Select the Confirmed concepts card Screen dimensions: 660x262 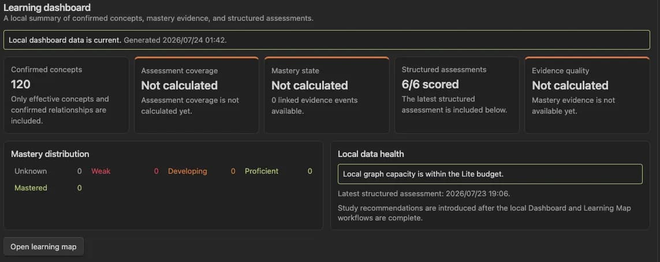[66, 95]
